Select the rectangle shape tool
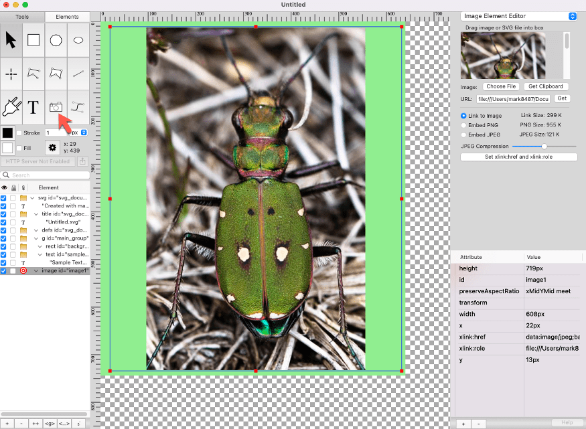Image resolution: width=586 pixels, height=429 pixels. click(33, 40)
